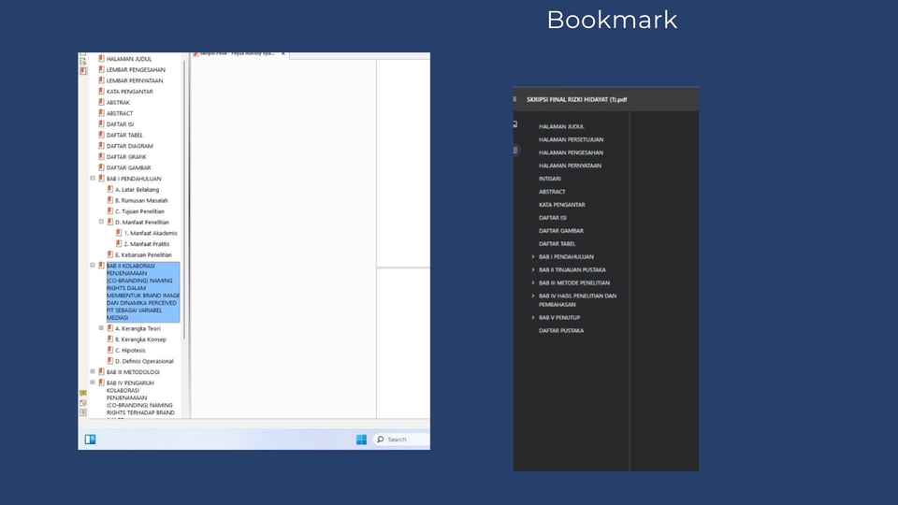Open the Windows Start menu

tap(361, 440)
